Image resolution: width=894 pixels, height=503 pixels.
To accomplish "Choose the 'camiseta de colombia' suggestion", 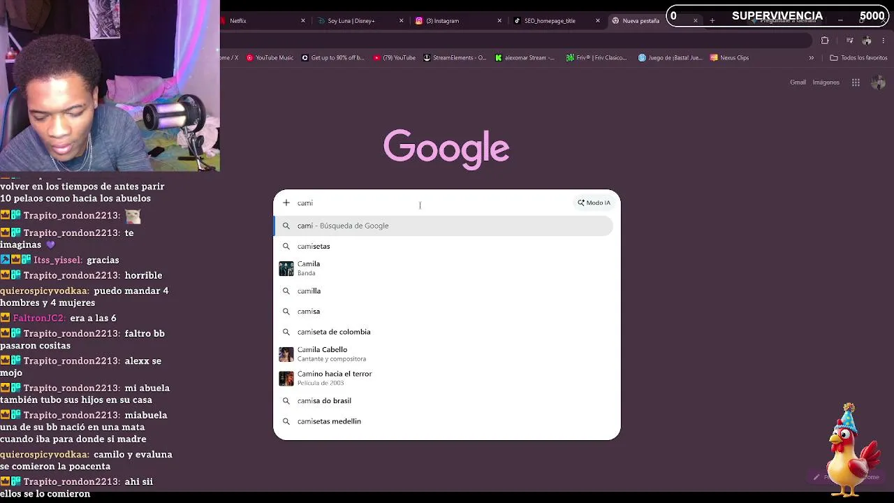I will point(444,332).
